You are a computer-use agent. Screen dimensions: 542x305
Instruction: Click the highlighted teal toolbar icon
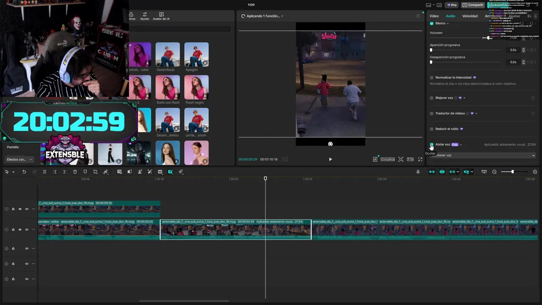click(x=170, y=172)
